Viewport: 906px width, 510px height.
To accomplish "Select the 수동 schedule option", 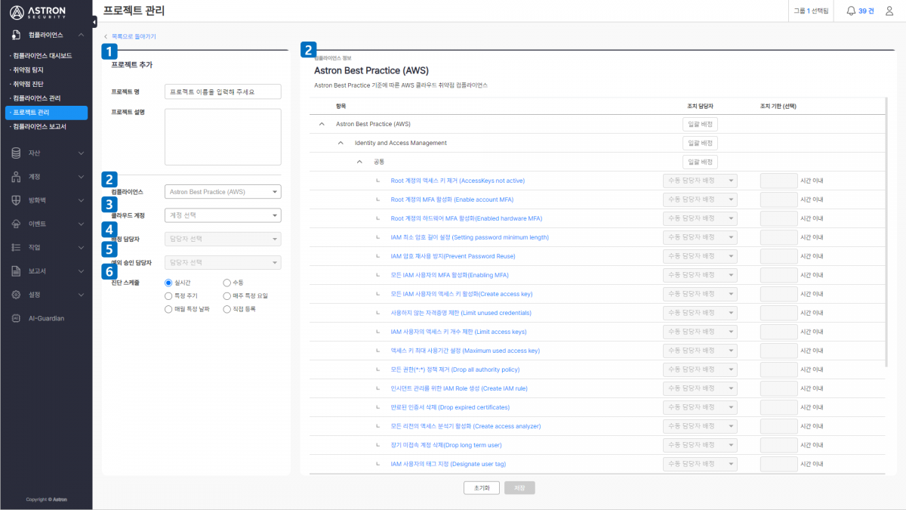I will (227, 283).
